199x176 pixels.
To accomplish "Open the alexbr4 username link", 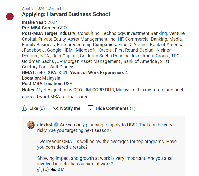I will pos(45,125).
